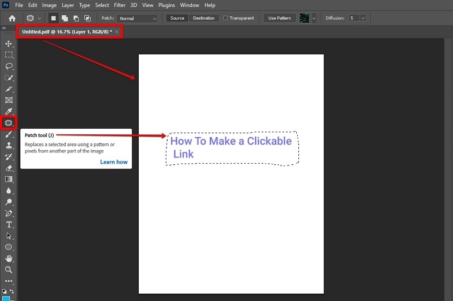Image resolution: width=453 pixels, height=301 pixels.
Task: Select the Hand tool
Action: tap(9, 258)
